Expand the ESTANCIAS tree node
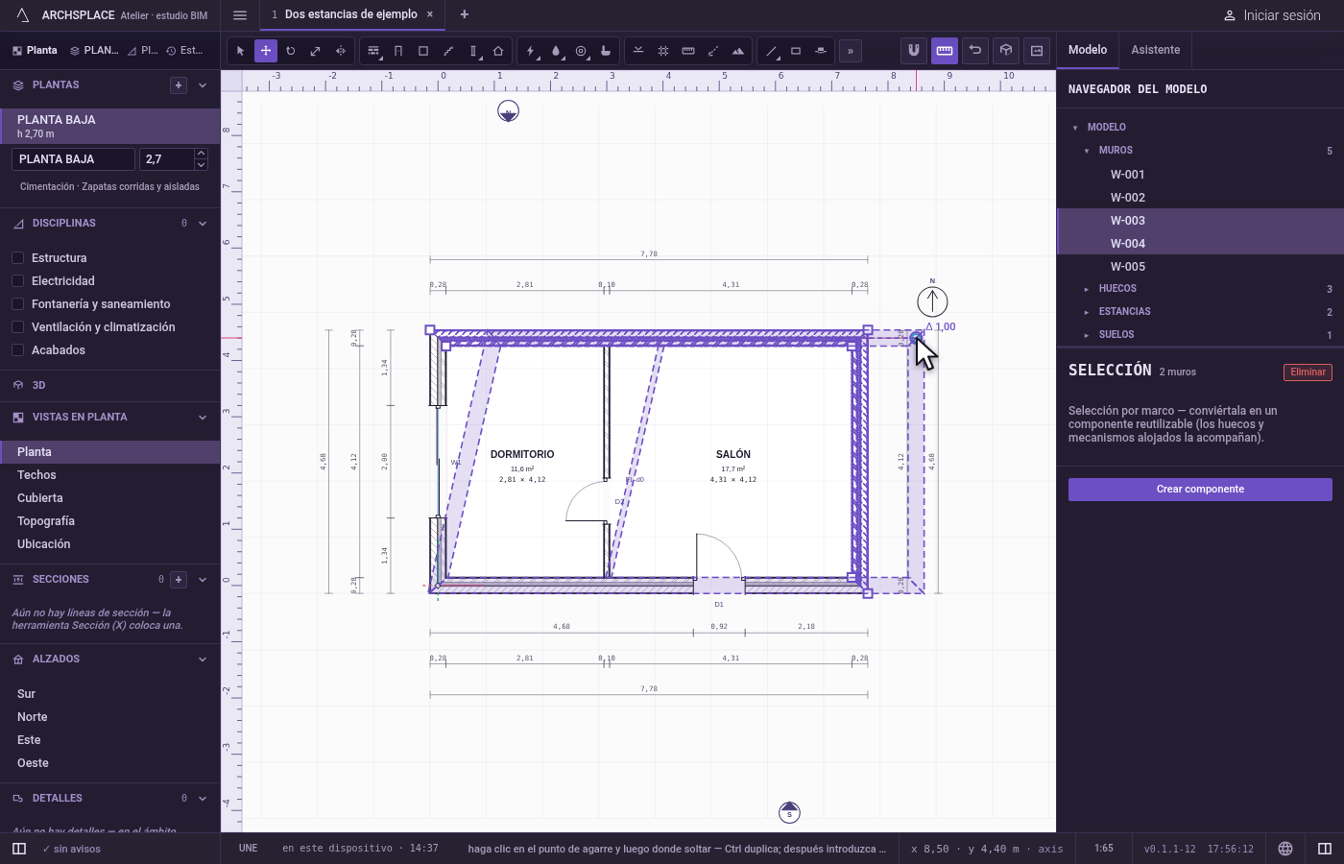The width and height of the screenshot is (1344, 864). [1087, 312]
